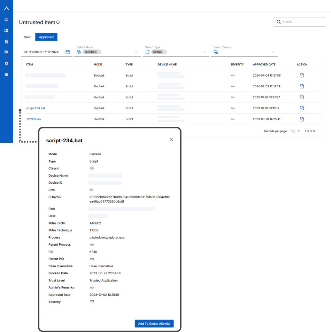Switch to the New tab
The width and height of the screenshot is (331, 332).
[x=27, y=37]
